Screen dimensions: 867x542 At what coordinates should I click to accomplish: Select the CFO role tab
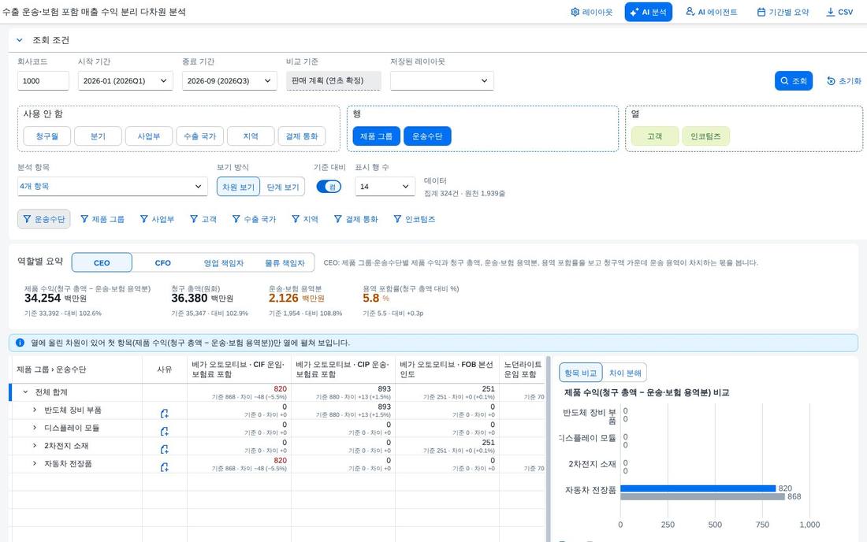(162, 262)
